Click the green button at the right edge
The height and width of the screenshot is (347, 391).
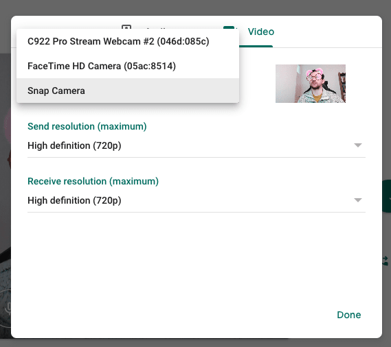click(x=387, y=196)
